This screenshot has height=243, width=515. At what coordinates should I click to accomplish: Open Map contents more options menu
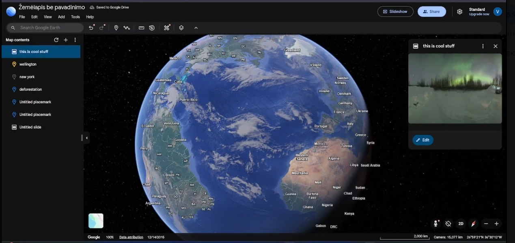tap(75, 40)
